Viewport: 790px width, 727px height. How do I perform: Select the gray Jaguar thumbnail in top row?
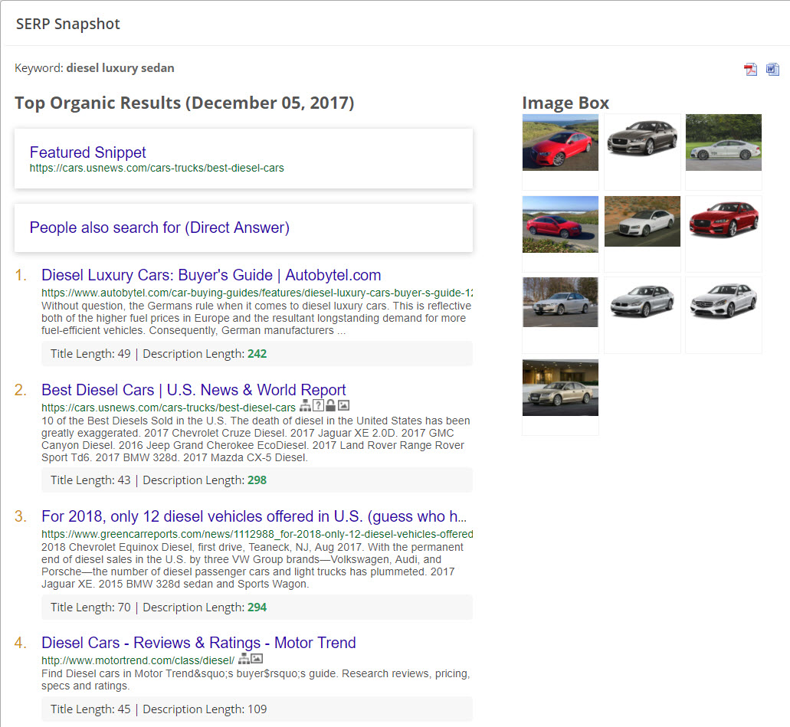642,138
